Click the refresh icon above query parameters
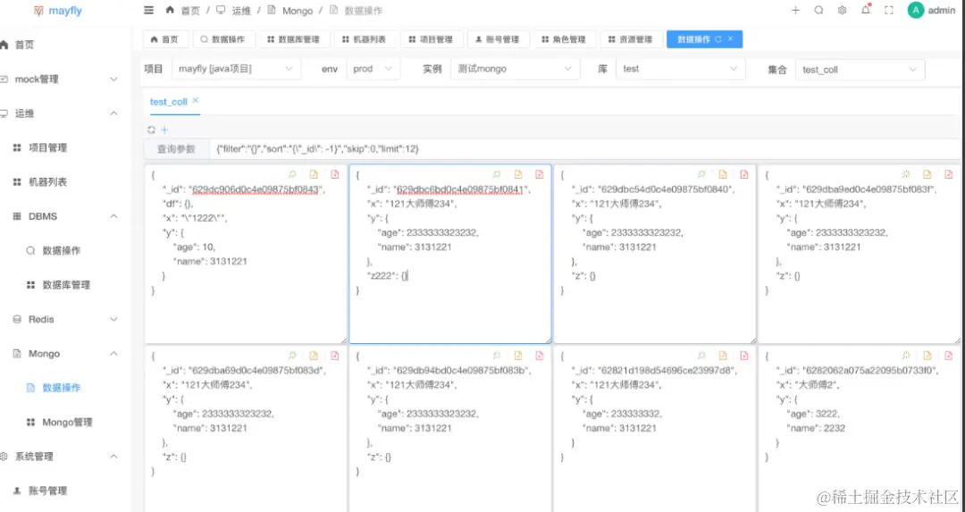965x512 pixels. [151, 130]
